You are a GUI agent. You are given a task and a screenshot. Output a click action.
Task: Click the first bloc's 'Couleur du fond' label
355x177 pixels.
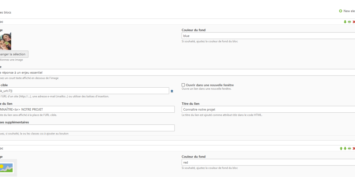193,30
